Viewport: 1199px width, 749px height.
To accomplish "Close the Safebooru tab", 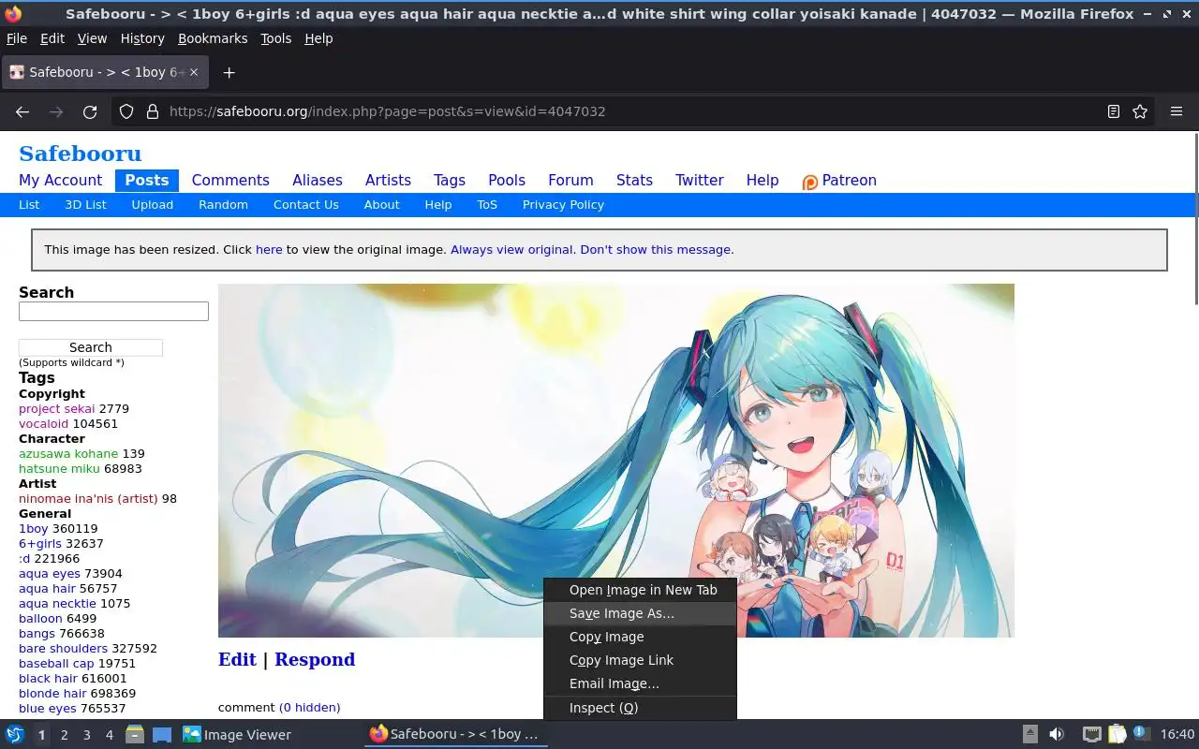I will tap(195, 72).
